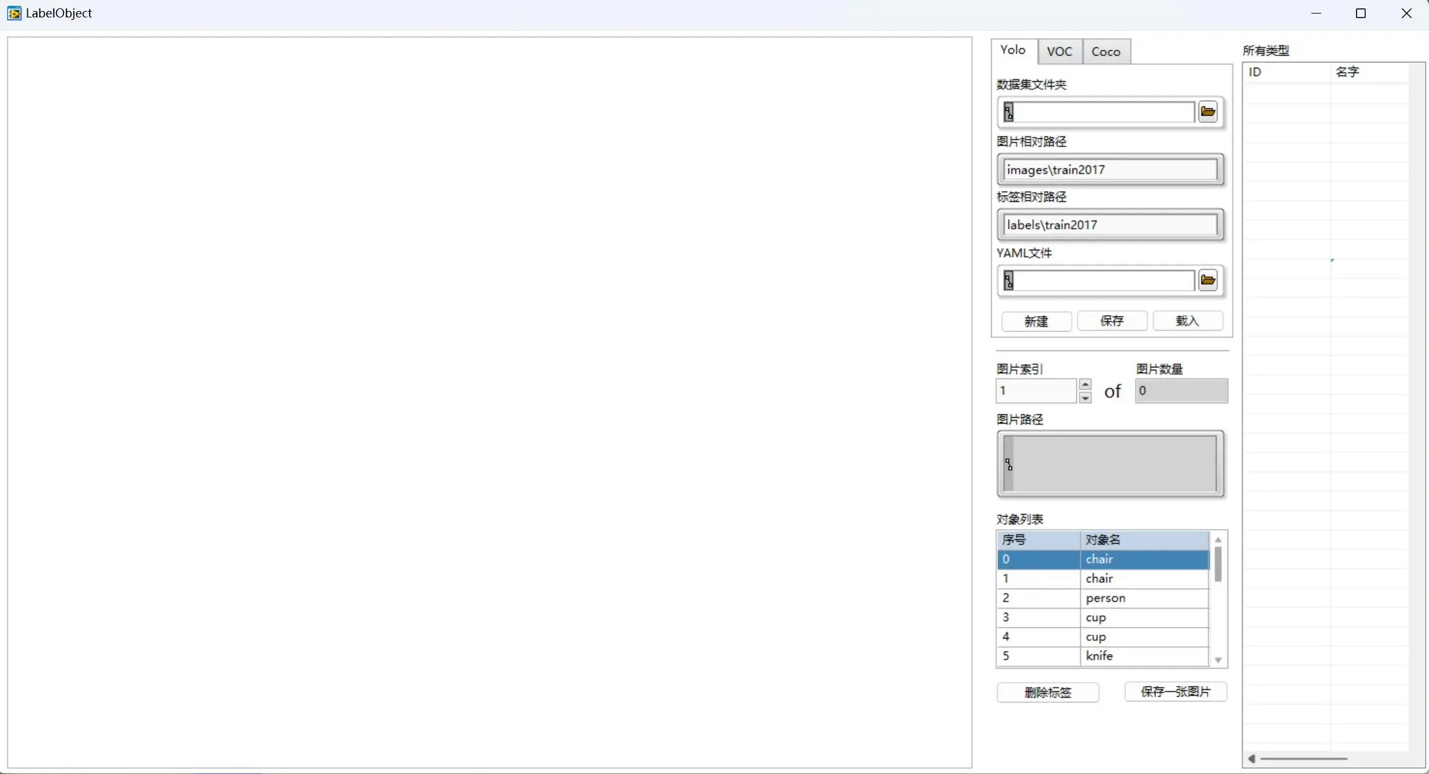Click the YAML file path-type icon
The width and height of the screenshot is (1429, 774).
(1008, 281)
